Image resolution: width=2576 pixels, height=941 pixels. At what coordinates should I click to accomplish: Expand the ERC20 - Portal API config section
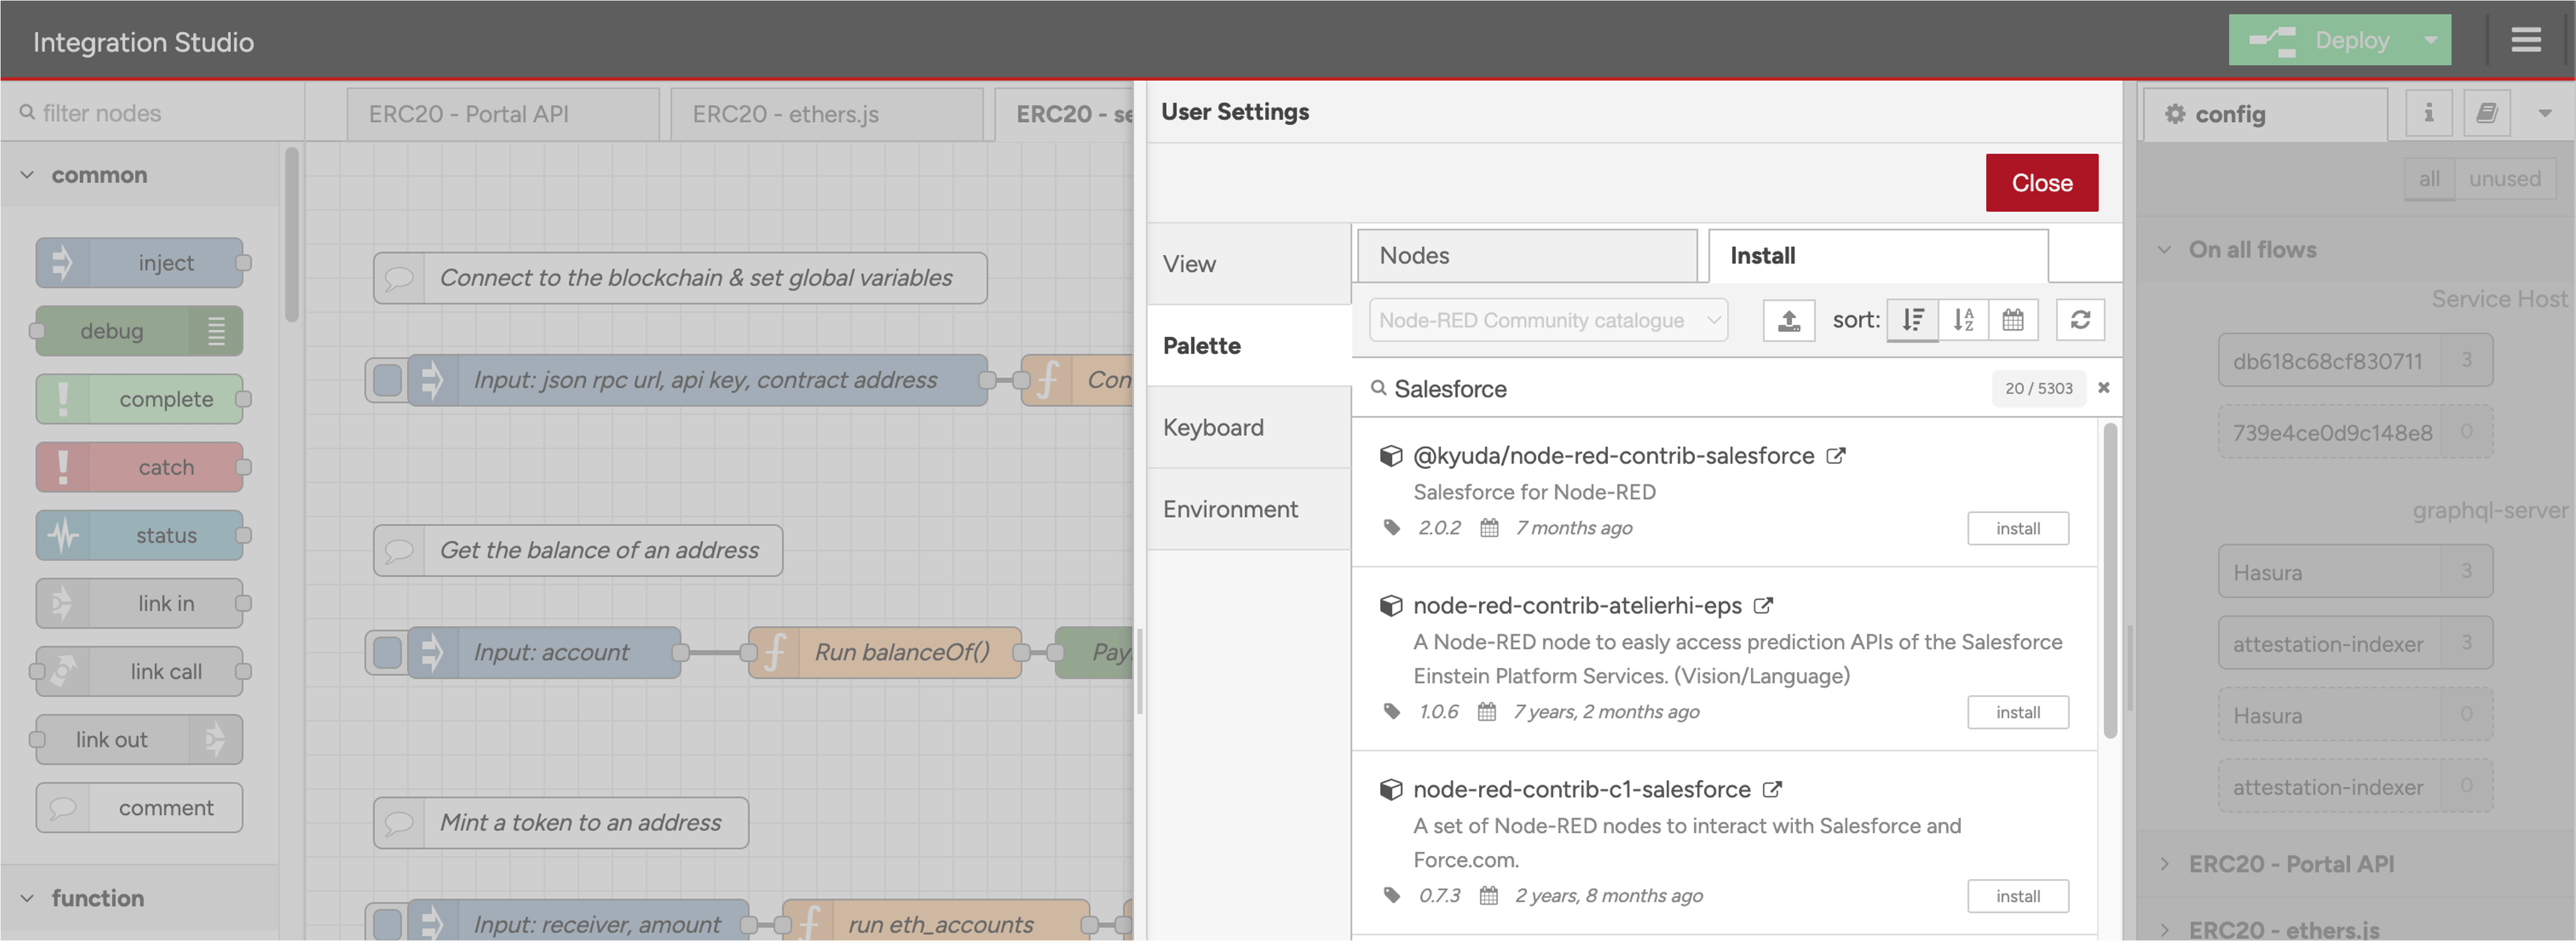pyautogui.click(x=2166, y=864)
